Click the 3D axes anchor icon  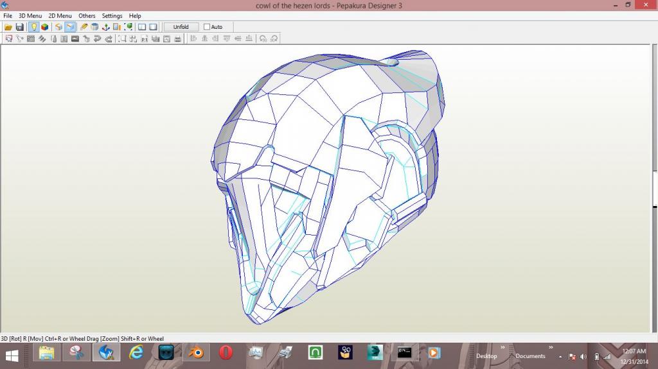(x=106, y=27)
